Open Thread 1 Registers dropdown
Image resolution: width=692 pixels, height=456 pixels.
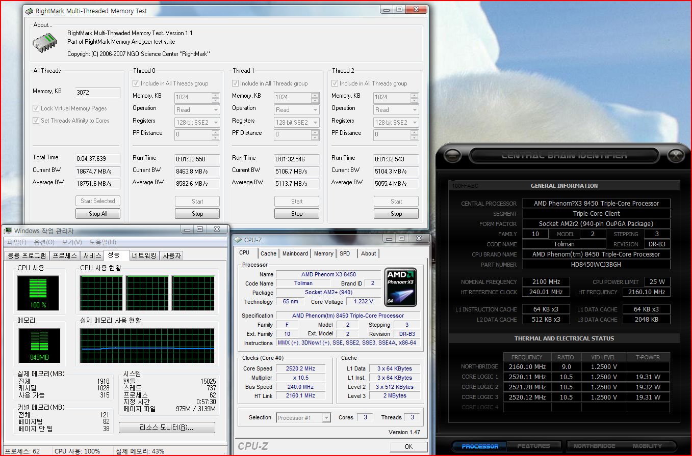pyautogui.click(x=297, y=122)
